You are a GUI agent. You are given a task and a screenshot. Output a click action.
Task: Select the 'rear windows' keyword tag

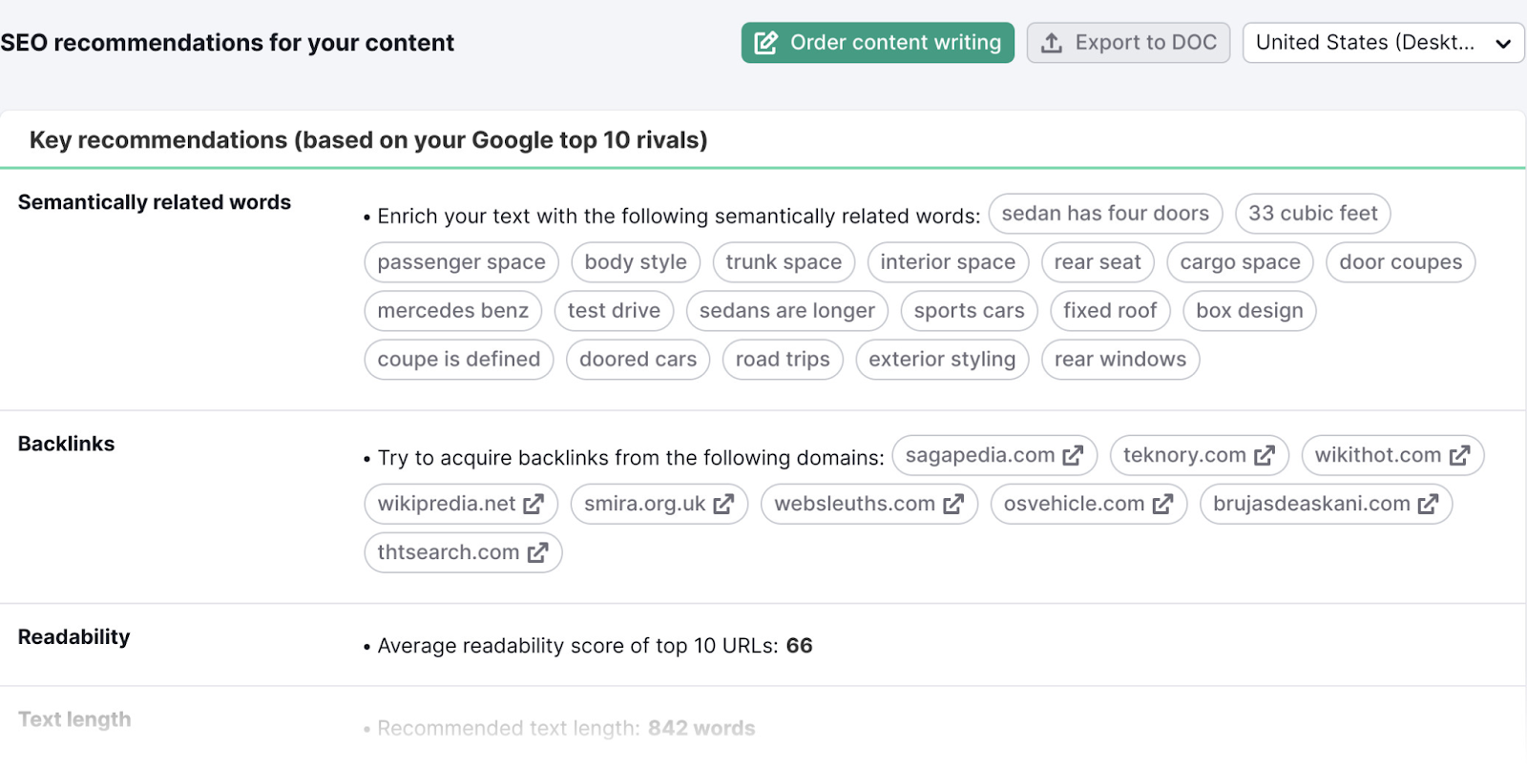[x=1120, y=360]
